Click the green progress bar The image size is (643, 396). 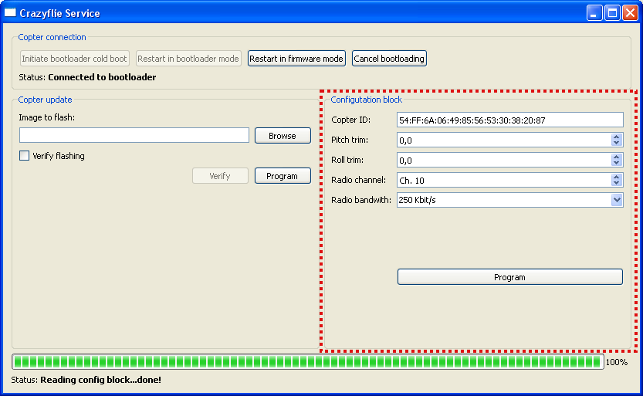point(307,362)
